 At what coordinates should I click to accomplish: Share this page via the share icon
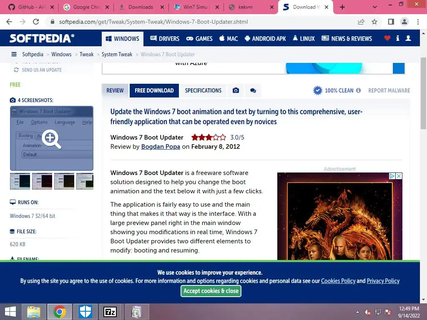click(x=361, y=22)
